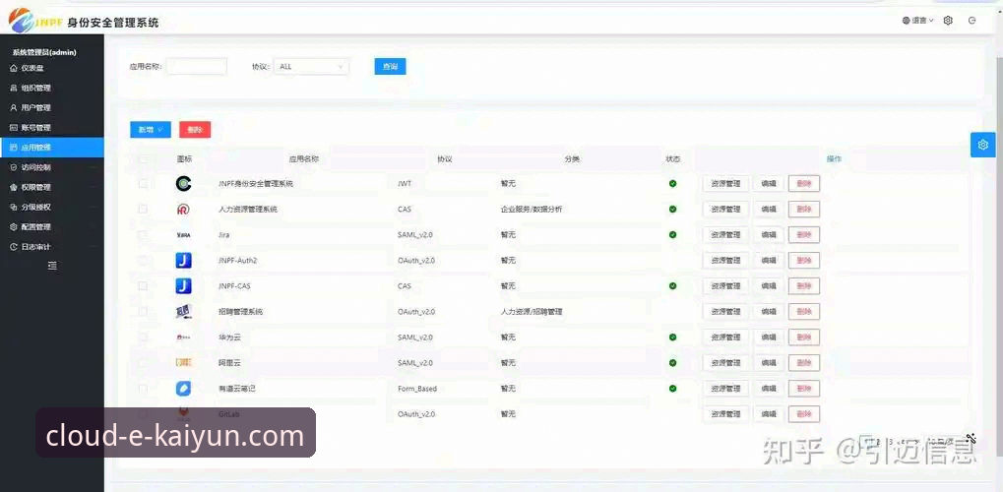Focus the 应用名称 search input field

[x=197, y=67]
